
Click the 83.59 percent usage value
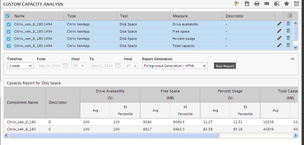tap(207, 129)
